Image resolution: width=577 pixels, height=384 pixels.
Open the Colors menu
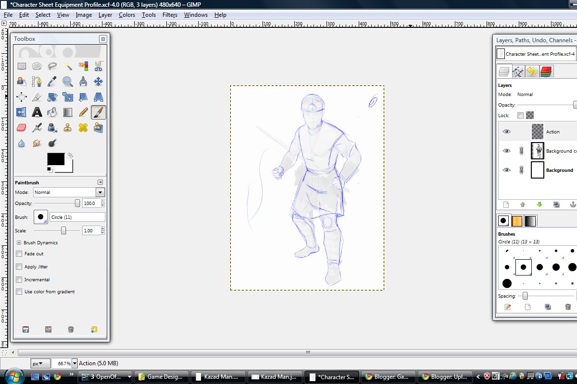pos(127,15)
